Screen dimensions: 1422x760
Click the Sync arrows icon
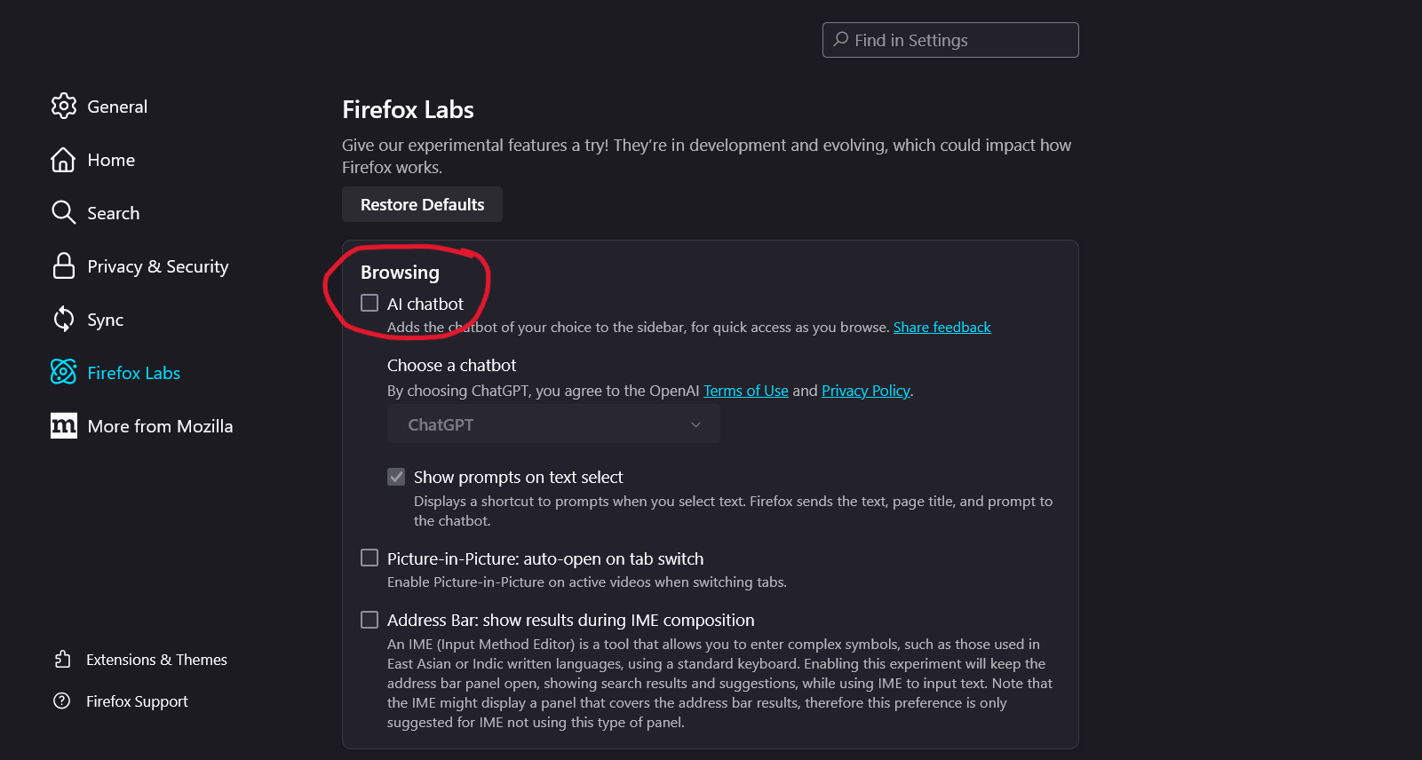64,320
